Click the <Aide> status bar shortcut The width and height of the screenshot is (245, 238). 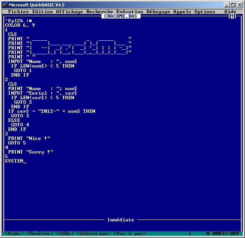[14, 233]
